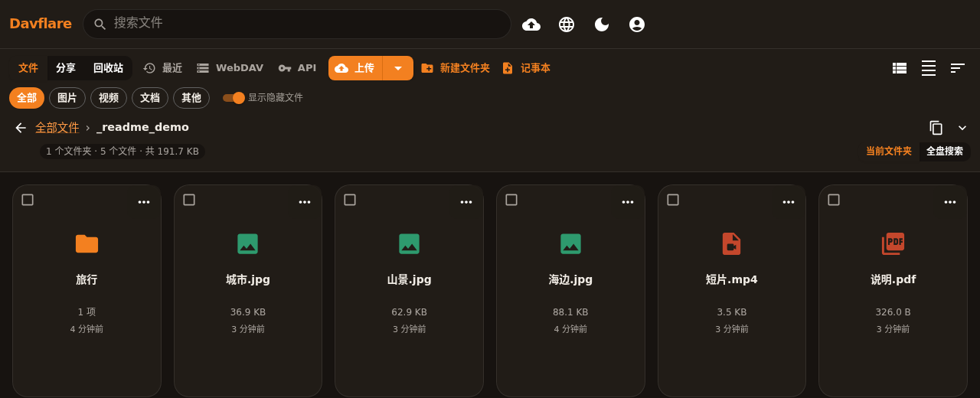This screenshot has width=980, height=398.
Task: Click the Davflare logo
Action: point(41,24)
